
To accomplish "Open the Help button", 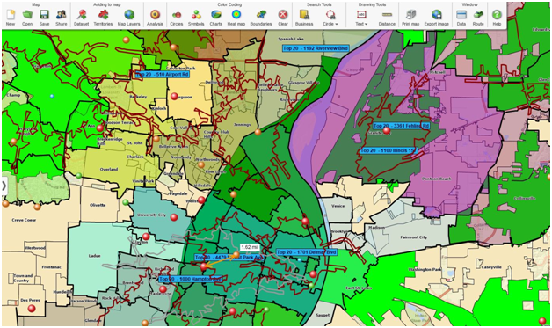I will click(x=497, y=18).
